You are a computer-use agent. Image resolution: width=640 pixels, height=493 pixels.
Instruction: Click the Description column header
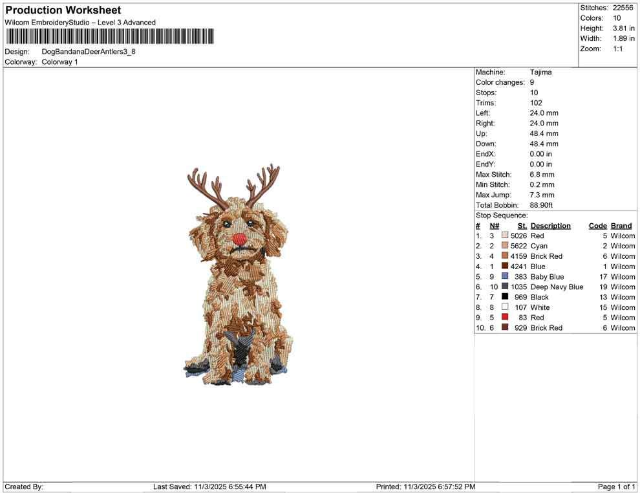click(x=551, y=225)
